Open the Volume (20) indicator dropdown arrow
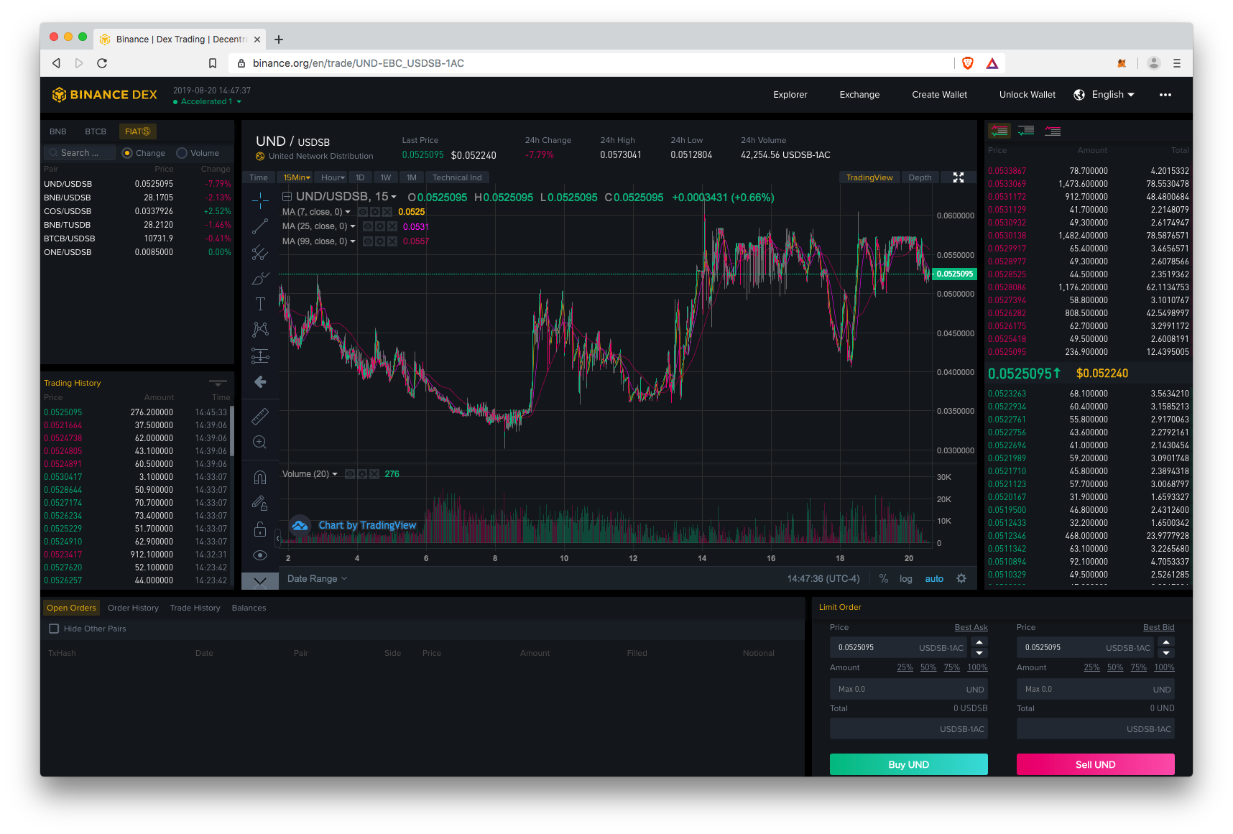This screenshot has height=834, width=1233. pyautogui.click(x=335, y=474)
